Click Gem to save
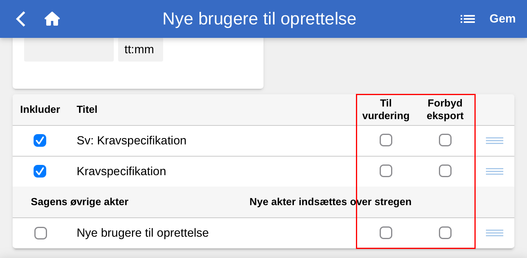 coord(502,19)
